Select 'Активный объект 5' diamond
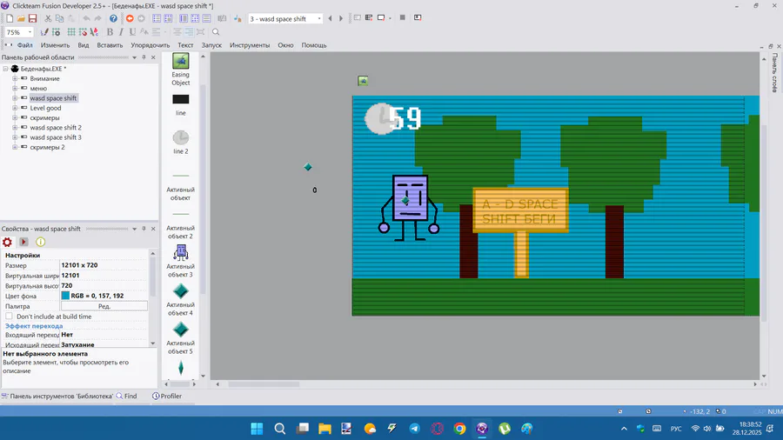This screenshot has width=783, height=440. tap(181, 337)
